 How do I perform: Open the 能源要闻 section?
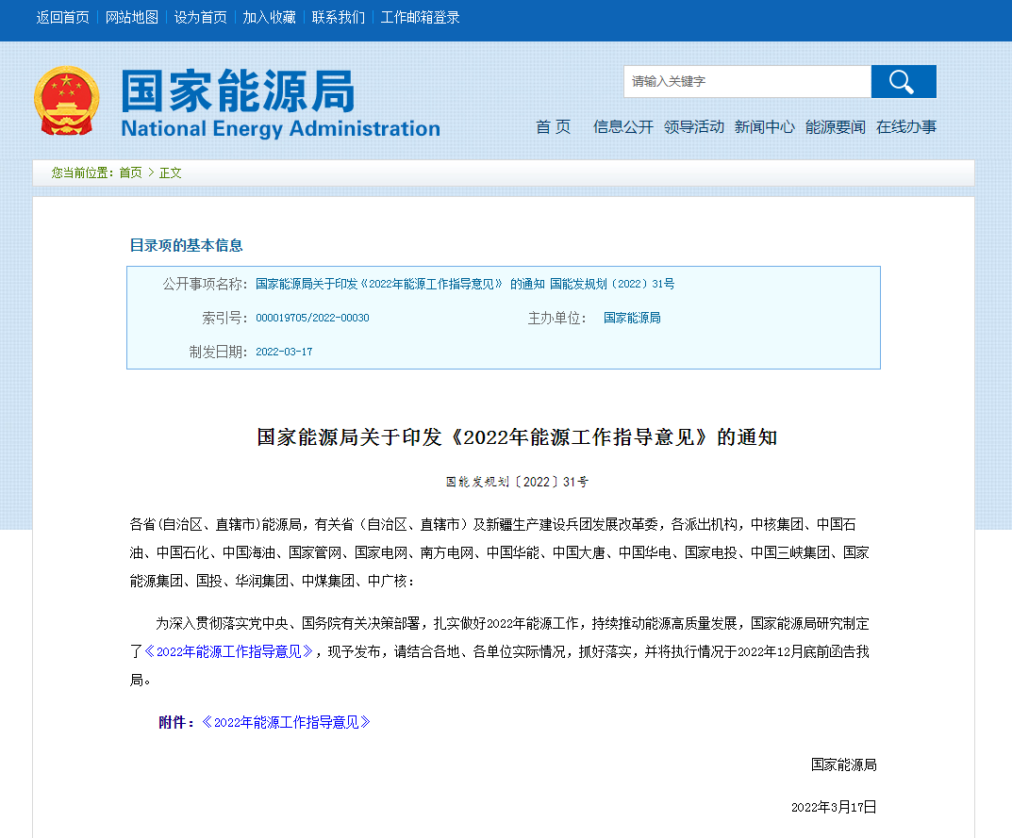point(834,126)
